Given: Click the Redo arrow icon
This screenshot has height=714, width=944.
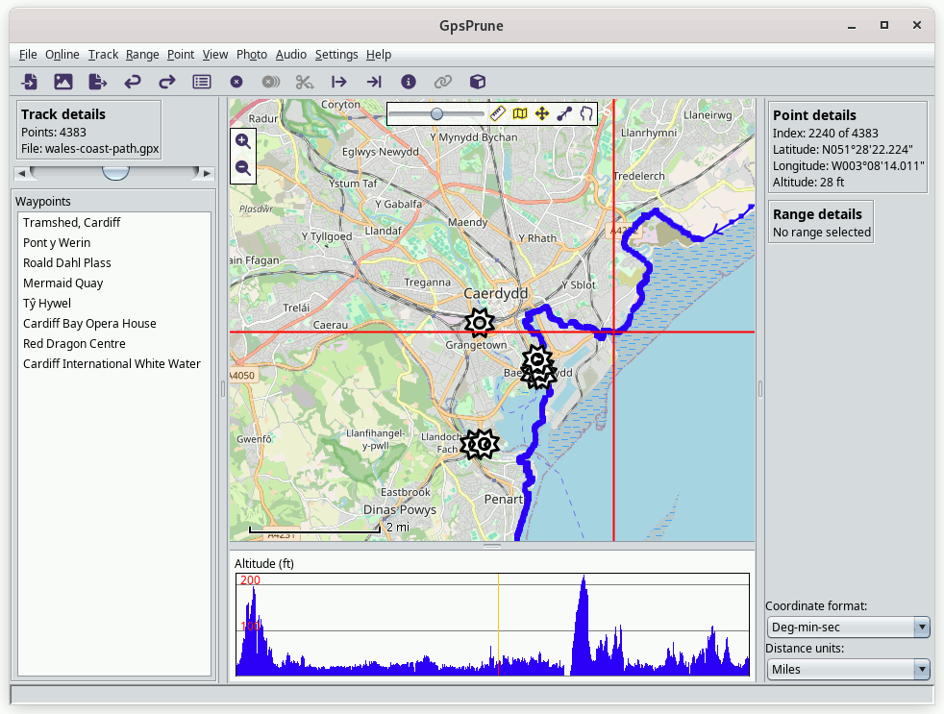Looking at the screenshot, I should coord(167,82).
